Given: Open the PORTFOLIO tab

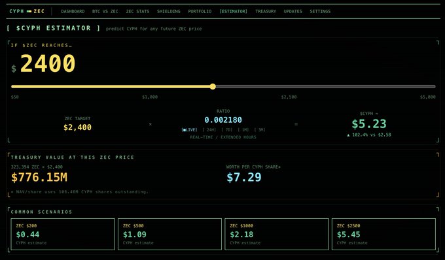Looking at the screenshot, I should tap(200, 11).
